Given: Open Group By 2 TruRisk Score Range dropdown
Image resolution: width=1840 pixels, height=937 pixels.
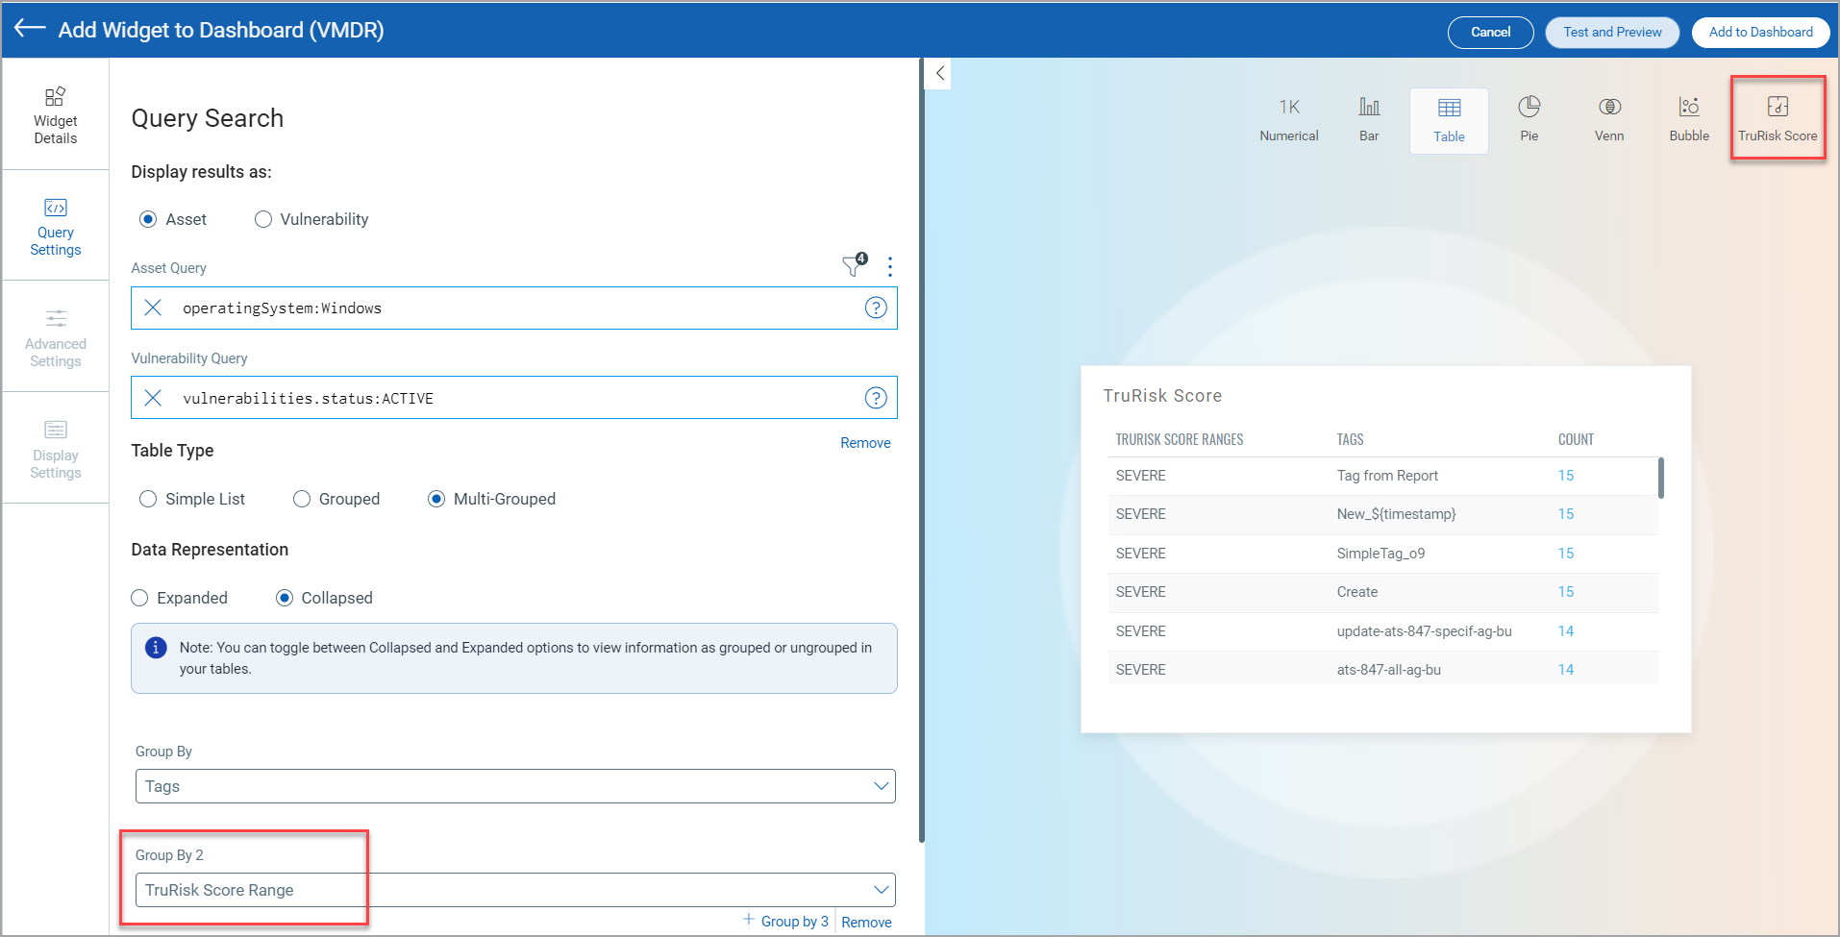Looking at the screenshot, I should click(515, 890).
